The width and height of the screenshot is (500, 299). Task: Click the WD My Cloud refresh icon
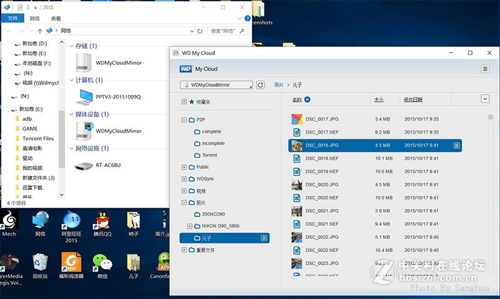coord(261,85)
